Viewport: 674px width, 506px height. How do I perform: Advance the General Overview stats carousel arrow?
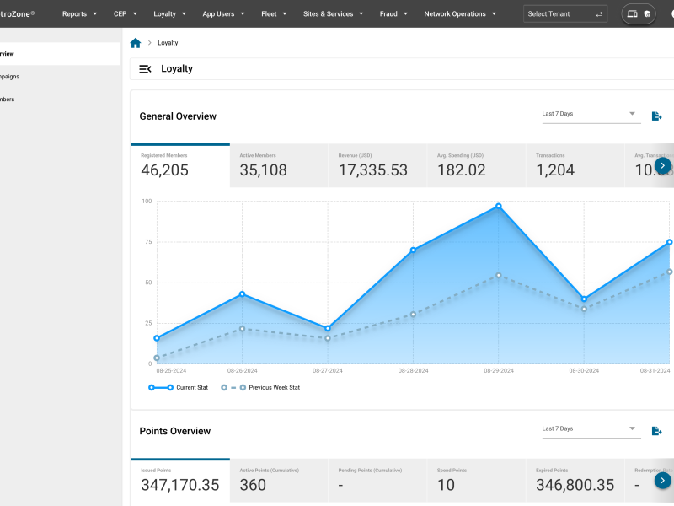[x=663, y=165]
